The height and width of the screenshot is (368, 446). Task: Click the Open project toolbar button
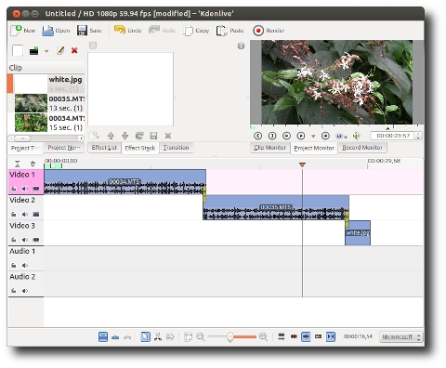coord(56,31)
